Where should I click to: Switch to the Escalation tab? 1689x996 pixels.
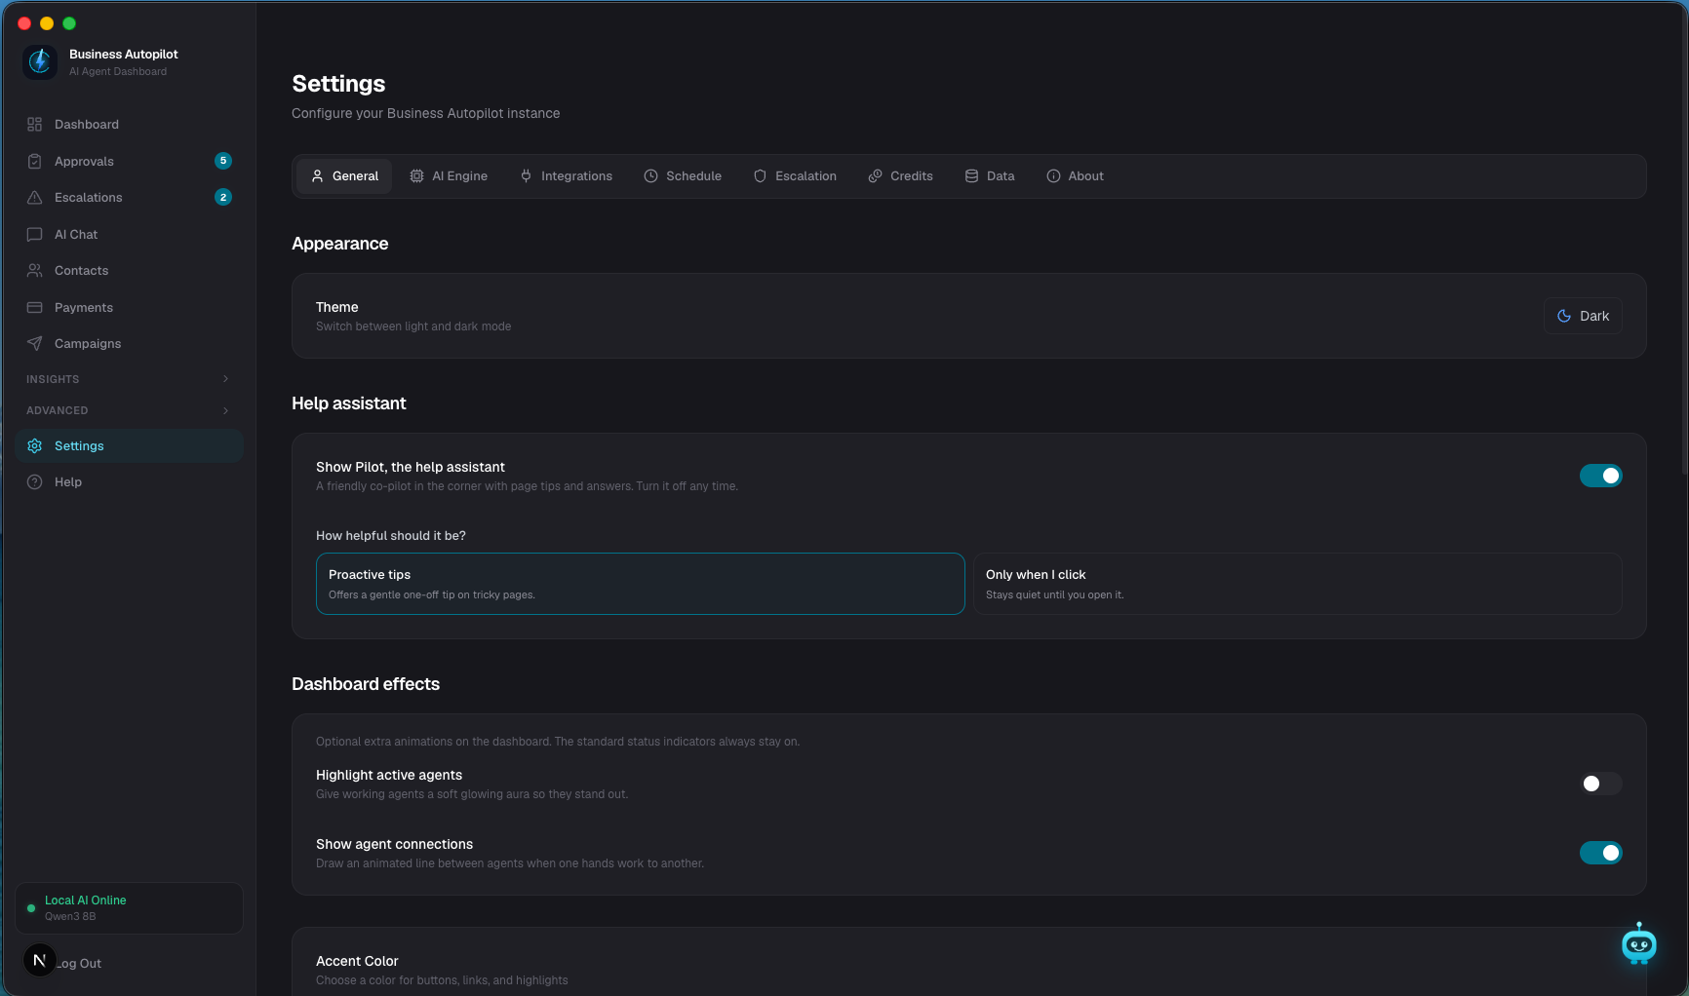coord(795,176)
